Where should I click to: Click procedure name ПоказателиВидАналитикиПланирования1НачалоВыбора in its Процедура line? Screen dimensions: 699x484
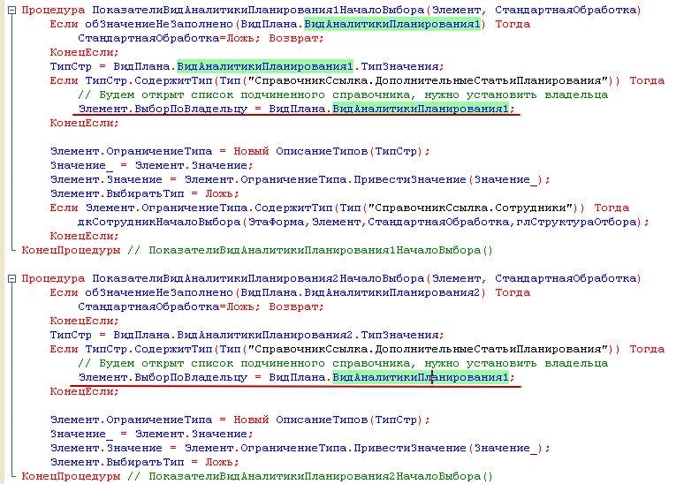point(258,10)
